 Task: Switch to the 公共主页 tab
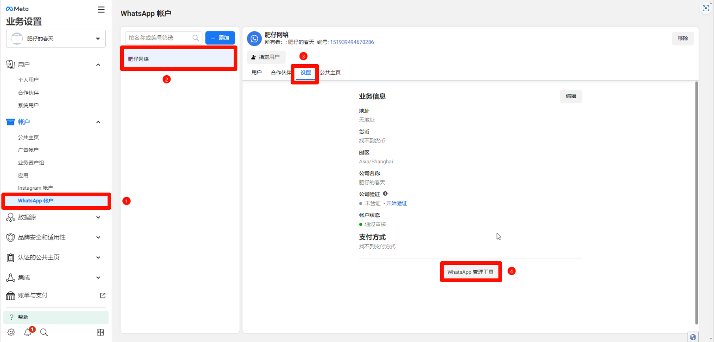pyautogui.click(x=330, y=73)
